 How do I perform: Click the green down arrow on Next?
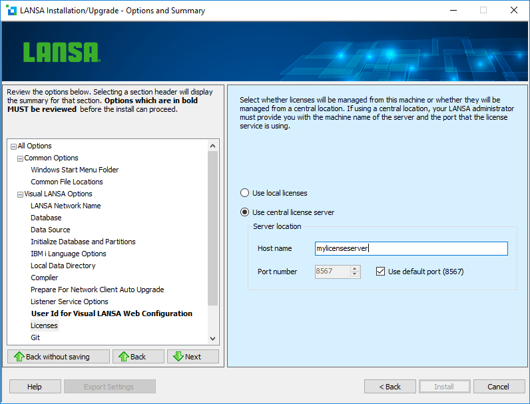pyautogui.click(x=178, y=356)
